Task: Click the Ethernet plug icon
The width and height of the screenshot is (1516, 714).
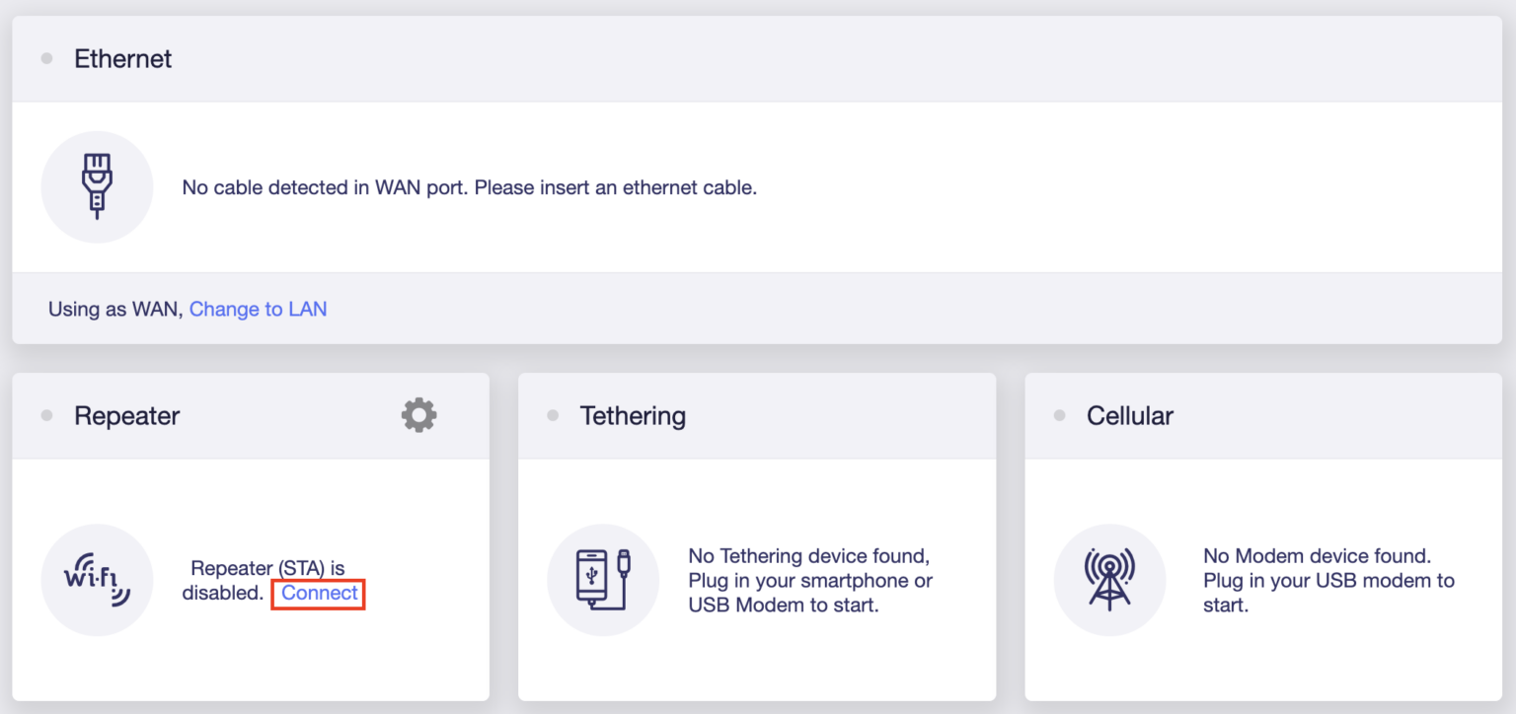Action: 97,186
